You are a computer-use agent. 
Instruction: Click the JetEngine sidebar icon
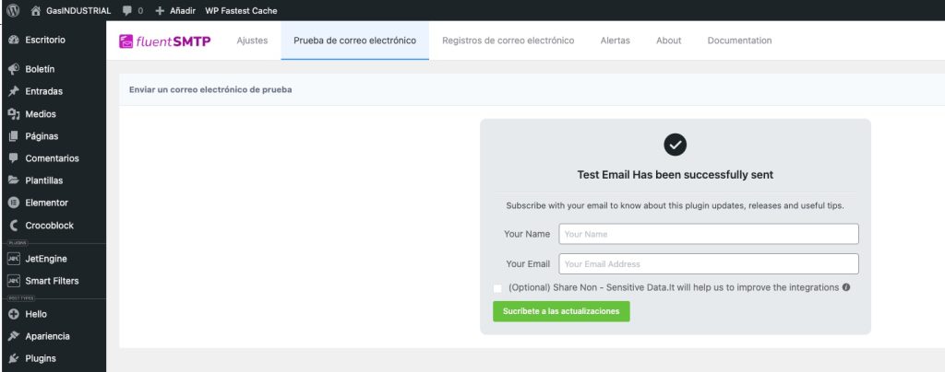(x=14, y=259)
